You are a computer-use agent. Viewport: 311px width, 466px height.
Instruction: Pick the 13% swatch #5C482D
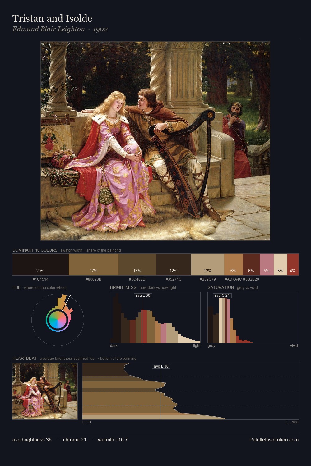[x=137, y=264]
